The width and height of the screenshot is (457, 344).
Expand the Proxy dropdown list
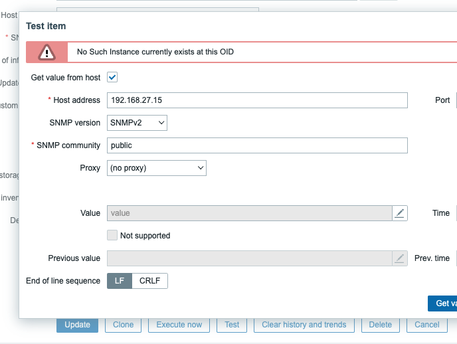pyautogui.click(x=157, y=168)
